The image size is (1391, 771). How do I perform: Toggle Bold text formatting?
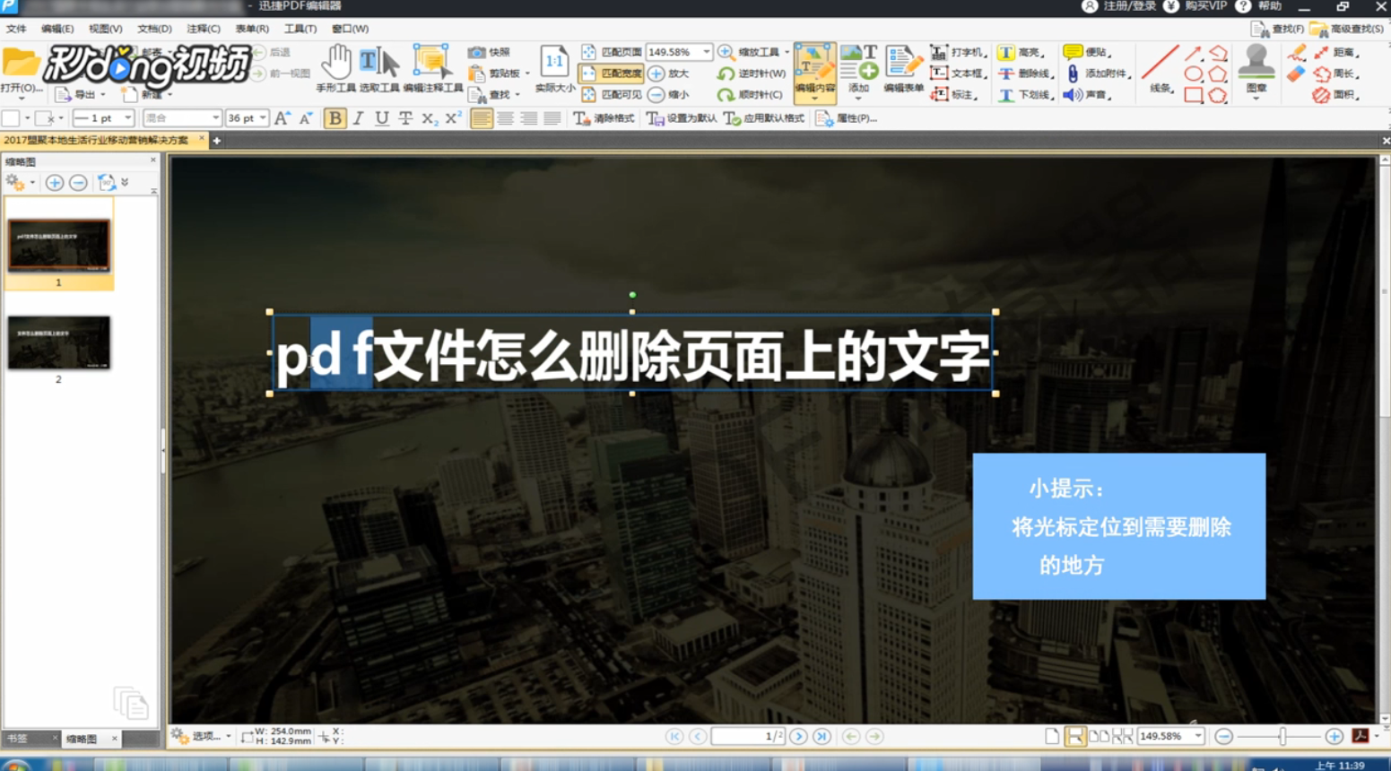[x=335, y=118]
